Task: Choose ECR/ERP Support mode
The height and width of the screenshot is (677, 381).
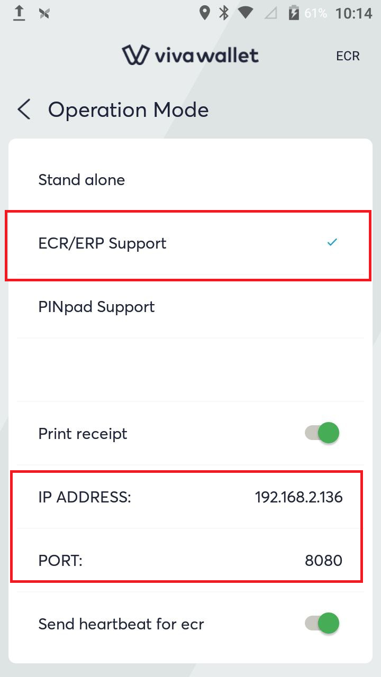Action: tap(103, 243)
